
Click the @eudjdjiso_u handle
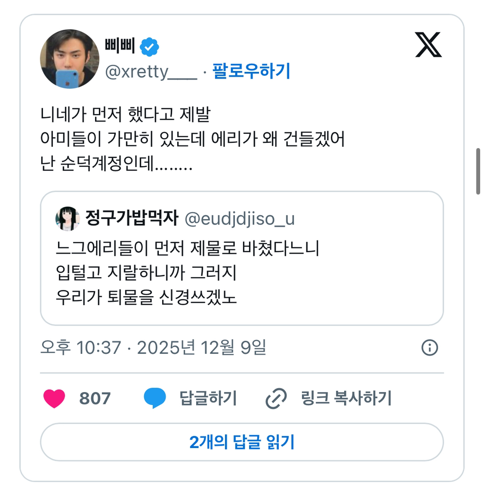(x=239, y=219)
